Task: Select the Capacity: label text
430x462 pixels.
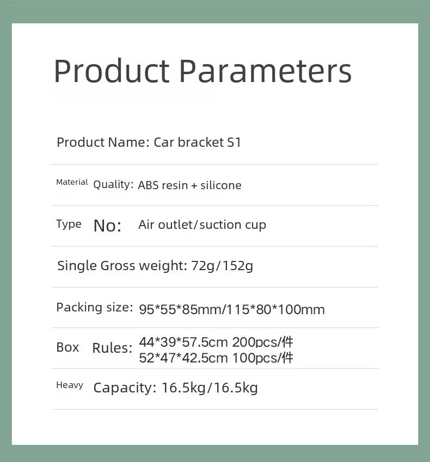Action: (125, 388)
